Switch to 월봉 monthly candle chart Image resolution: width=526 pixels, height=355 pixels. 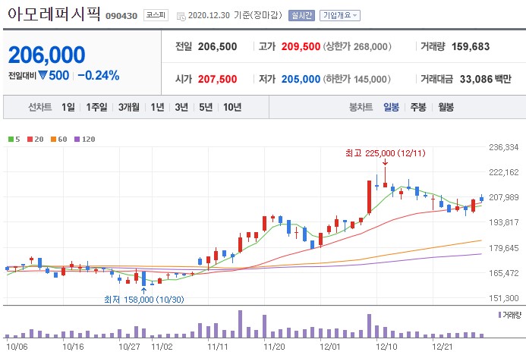[x=446, y=107]
